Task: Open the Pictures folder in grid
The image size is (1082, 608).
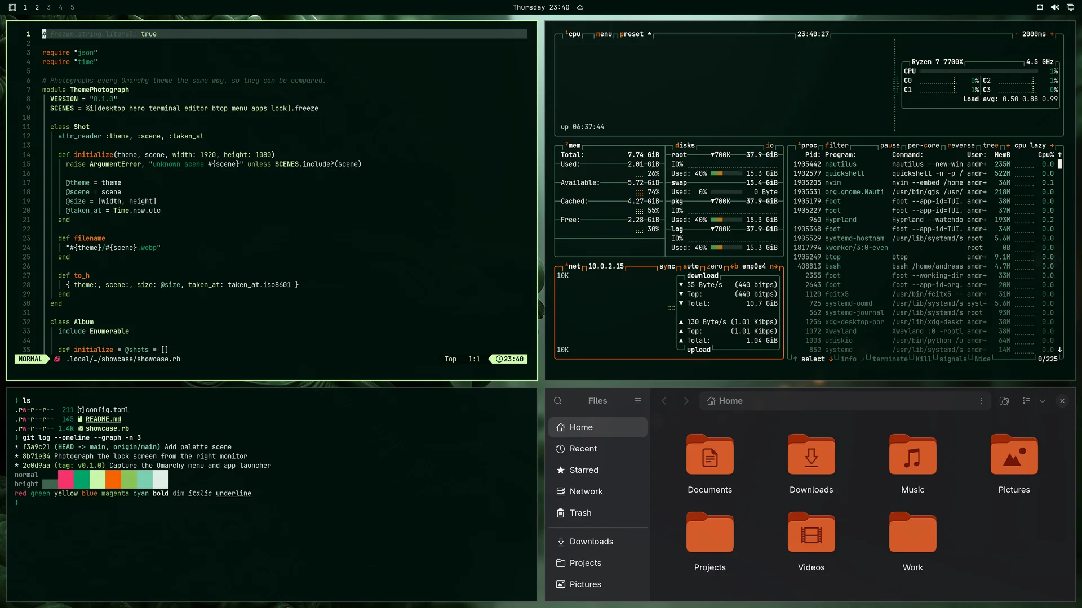Action: click(x=1014, y=464)
